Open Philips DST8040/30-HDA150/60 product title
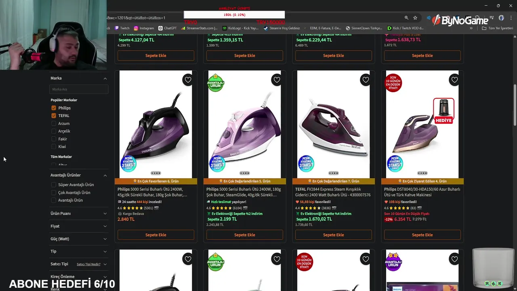This screenshot has width=517, height=291. pos(422,192)
